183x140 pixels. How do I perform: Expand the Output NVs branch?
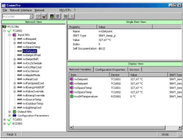point(10,112)
